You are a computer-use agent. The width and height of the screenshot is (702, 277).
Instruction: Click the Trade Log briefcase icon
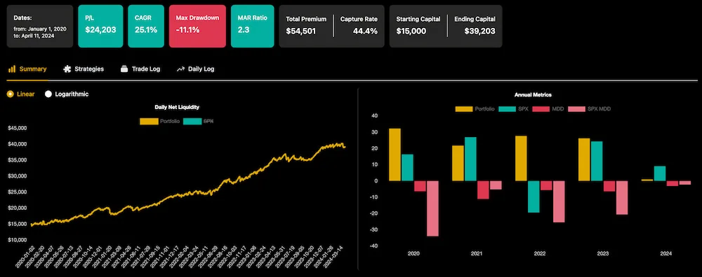click(x=124, y=69)
